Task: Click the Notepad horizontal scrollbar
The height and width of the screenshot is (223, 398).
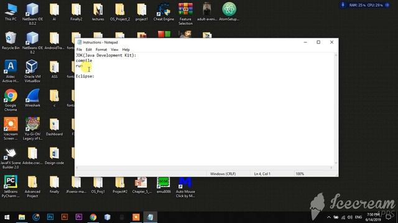Action: 204,168
